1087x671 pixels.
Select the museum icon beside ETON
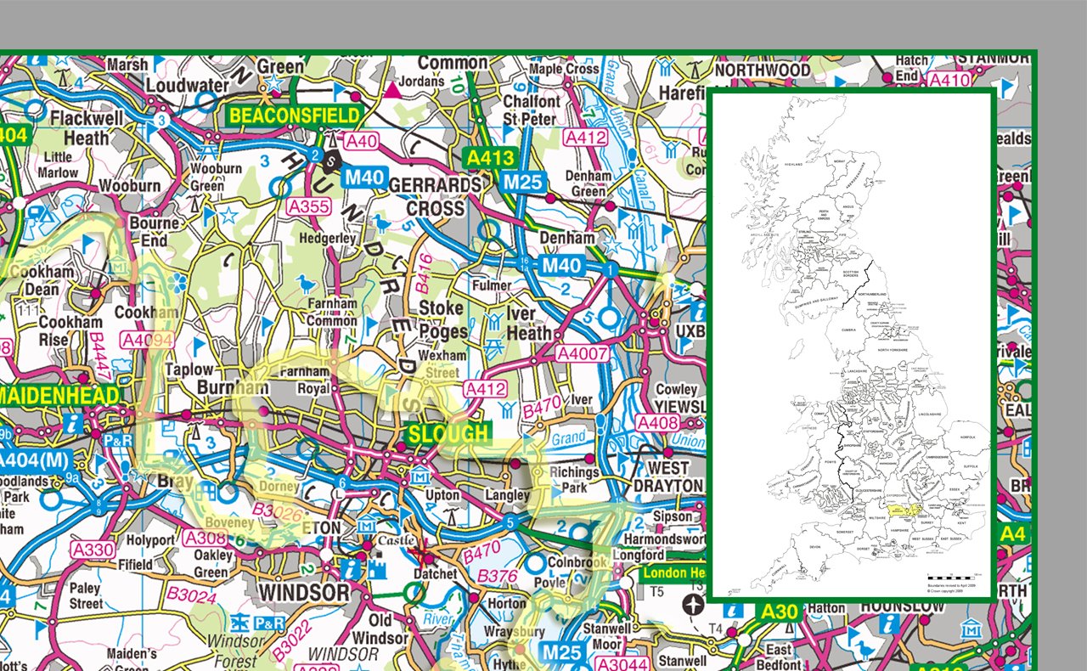click(367, 527)
